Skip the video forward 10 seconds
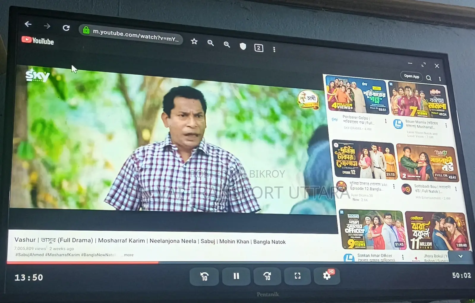 [267, 276]
